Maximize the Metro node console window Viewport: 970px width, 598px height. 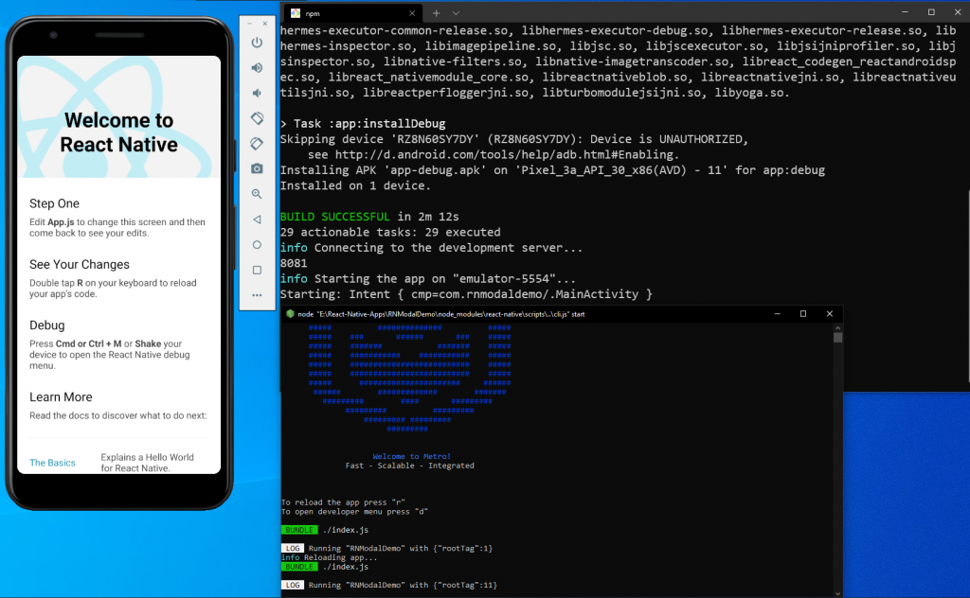pyautogui.click(x=803, y=314)
